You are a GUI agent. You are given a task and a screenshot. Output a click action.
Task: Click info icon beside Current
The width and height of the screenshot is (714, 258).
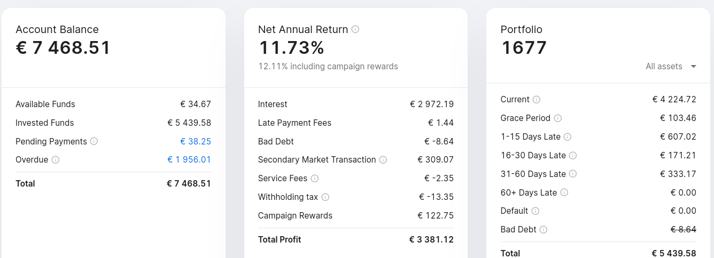(537, 100)
